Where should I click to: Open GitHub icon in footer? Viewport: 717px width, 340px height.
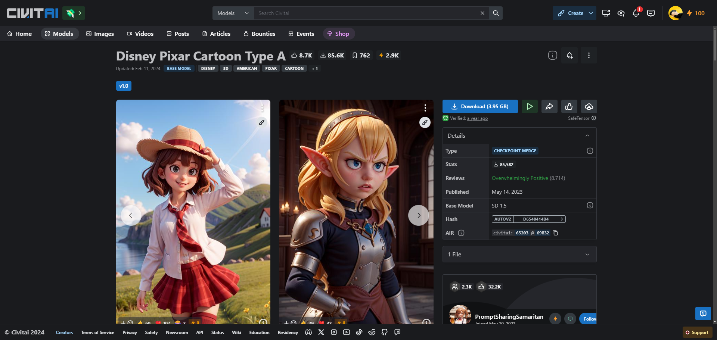[385, 332]
